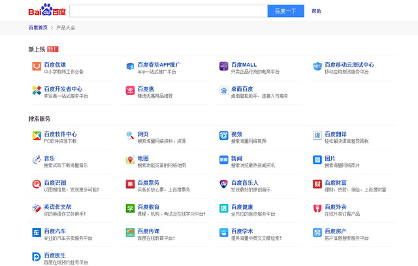This screenshot has width=418, height=266.
Task: Open the 百度房产 text link
Action: 336,231
